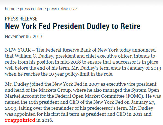Click the name William C. Dudley
This screenshot has width=163, height=125.
[x=34, y=56]
